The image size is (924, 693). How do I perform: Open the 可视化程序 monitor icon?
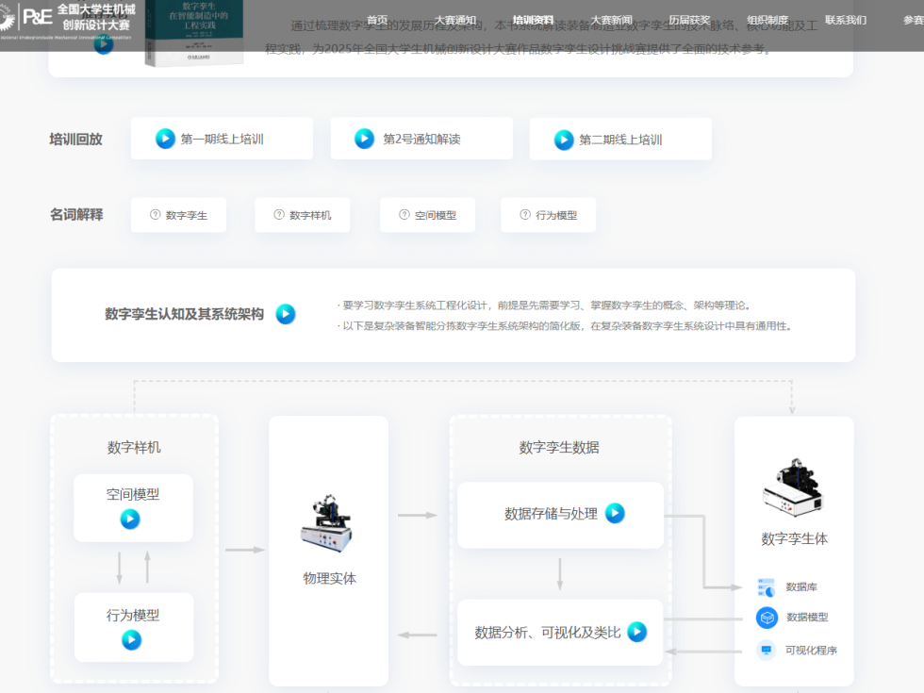point(766,650)
